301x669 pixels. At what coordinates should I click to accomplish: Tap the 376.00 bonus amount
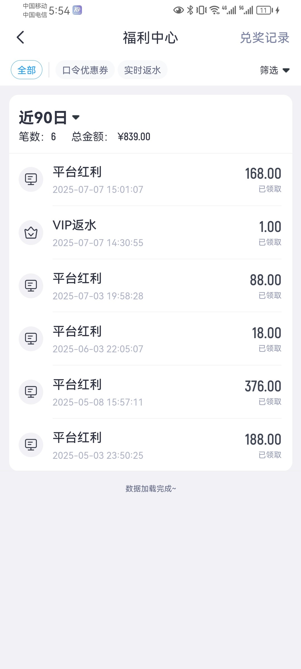263,386
